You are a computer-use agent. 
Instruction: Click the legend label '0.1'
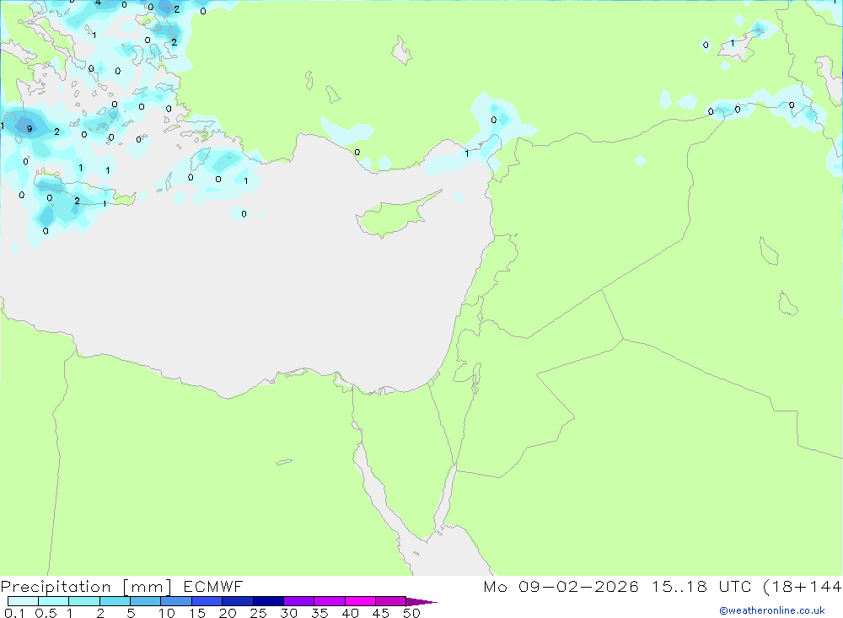tap(14, 613)
